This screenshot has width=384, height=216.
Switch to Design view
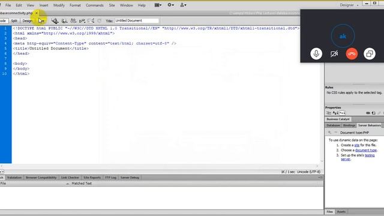(x=28, y=21)
